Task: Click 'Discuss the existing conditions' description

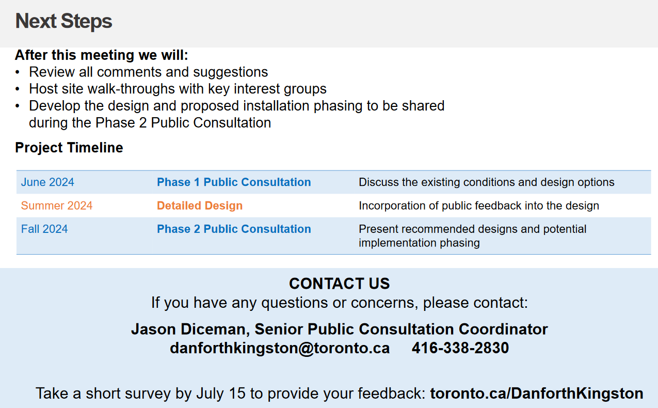Action: click(486, 182)
